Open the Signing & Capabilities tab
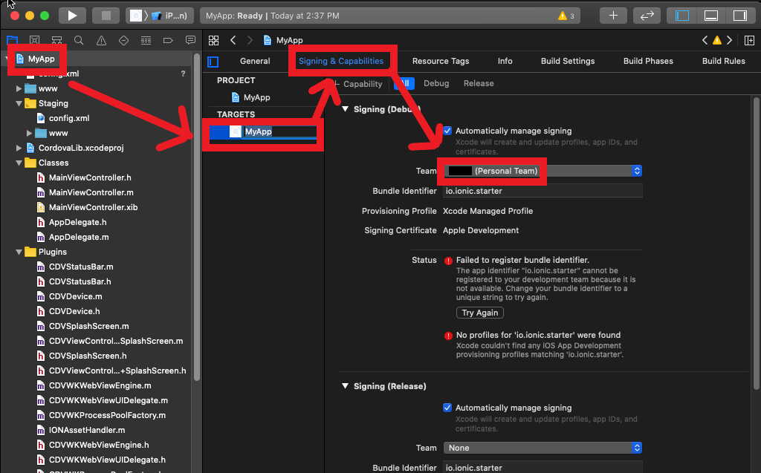 (340, 61)
